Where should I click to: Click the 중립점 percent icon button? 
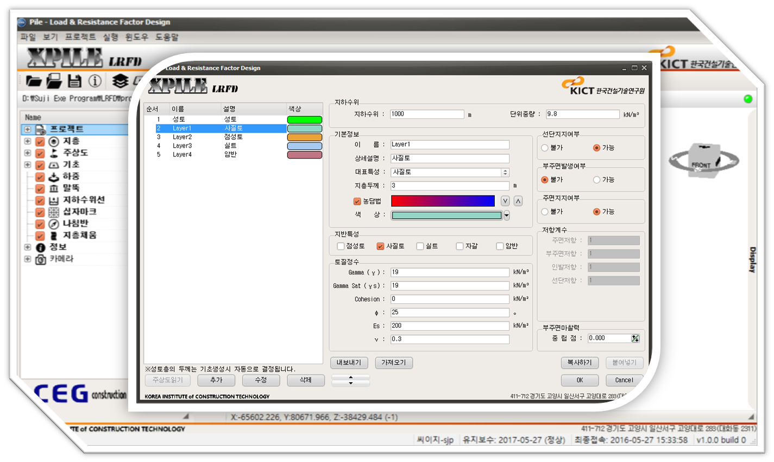coord(635,338)
